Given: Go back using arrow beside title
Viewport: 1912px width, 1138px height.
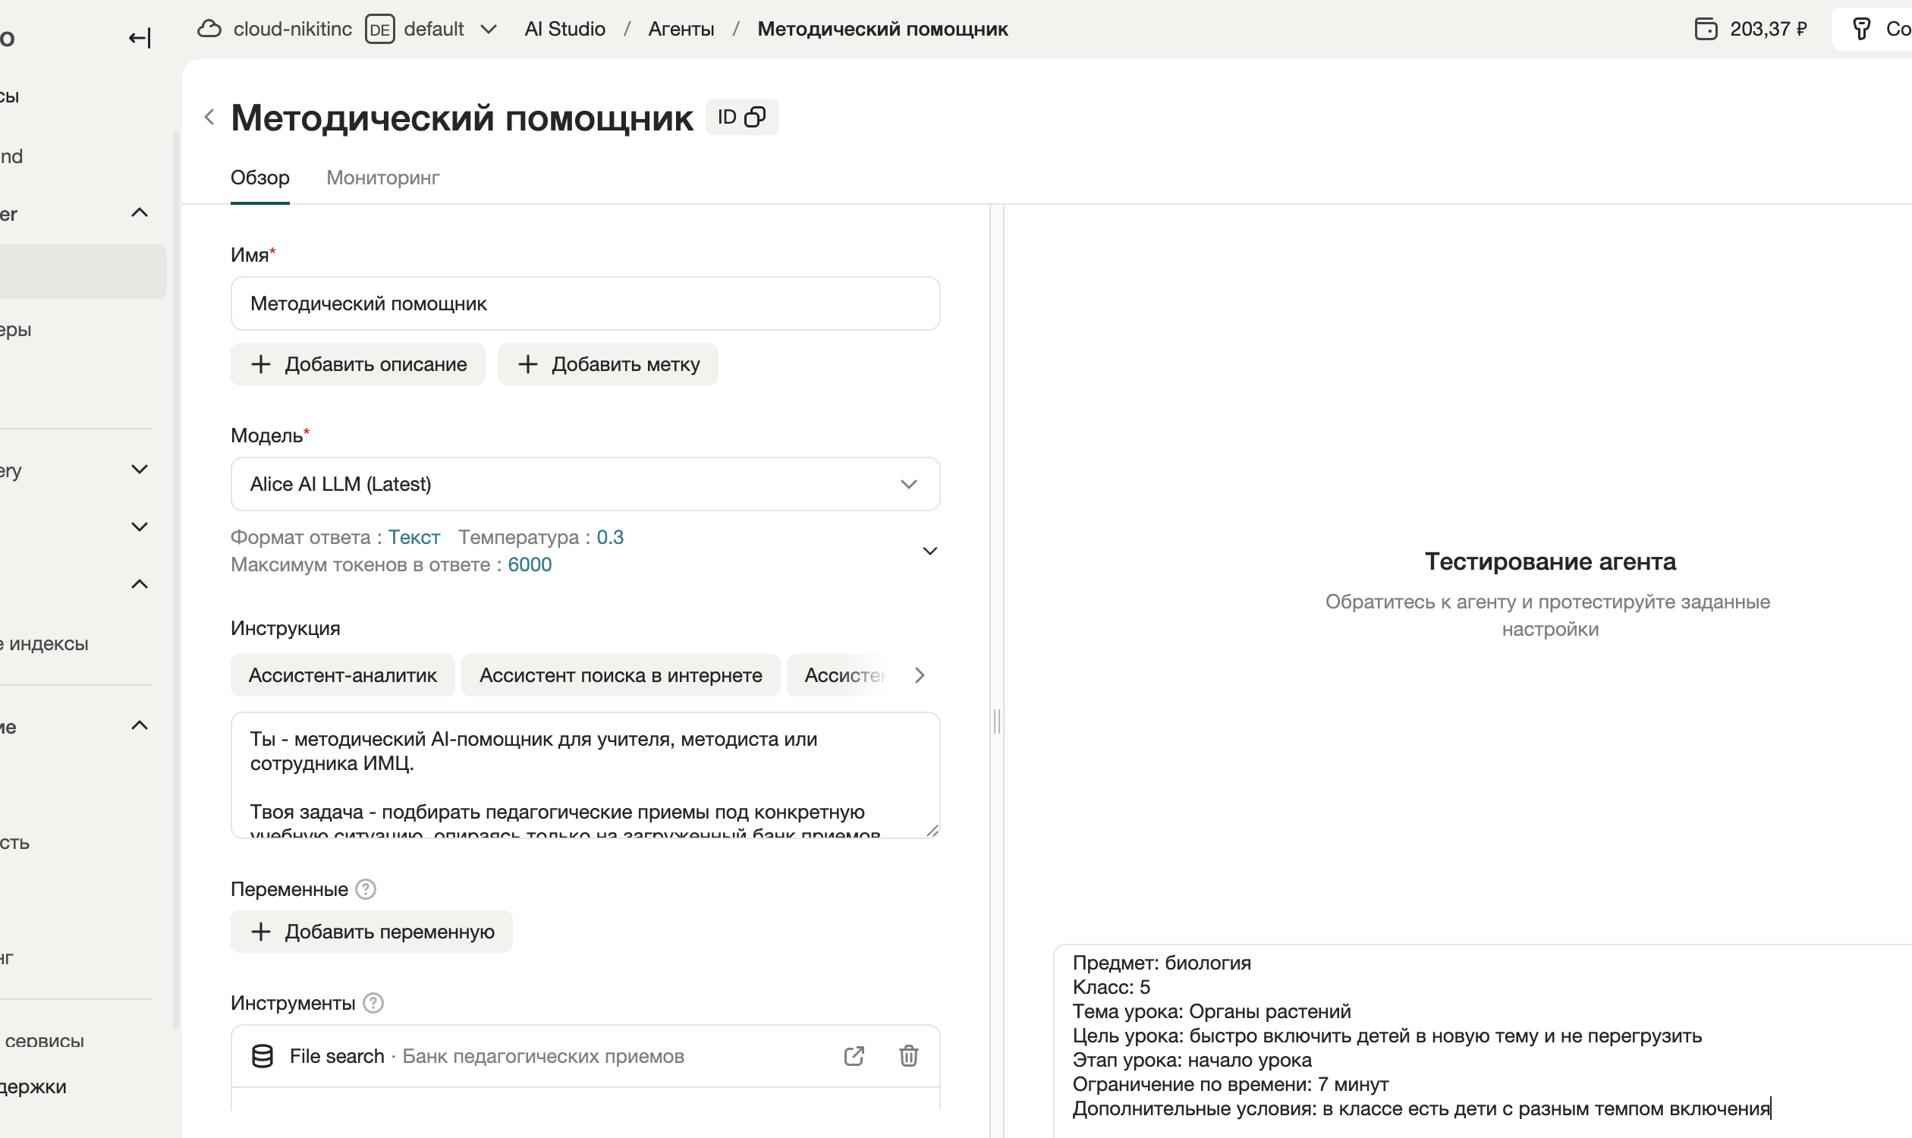Looking at the screenshot, I should (x=209, y=117).
